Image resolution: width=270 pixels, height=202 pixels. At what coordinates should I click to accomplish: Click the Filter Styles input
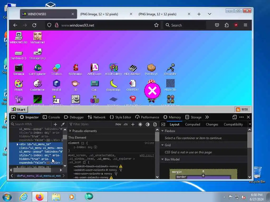[x=91, y=124]
